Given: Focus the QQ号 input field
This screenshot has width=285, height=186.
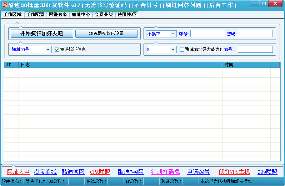Looking at the screenshot, I should pos(255,49).
